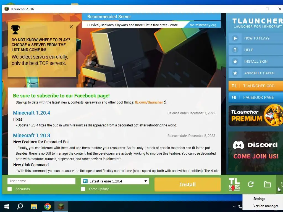Click 'New Features for Decorated Pot' subheading

[x=41, y=142]
